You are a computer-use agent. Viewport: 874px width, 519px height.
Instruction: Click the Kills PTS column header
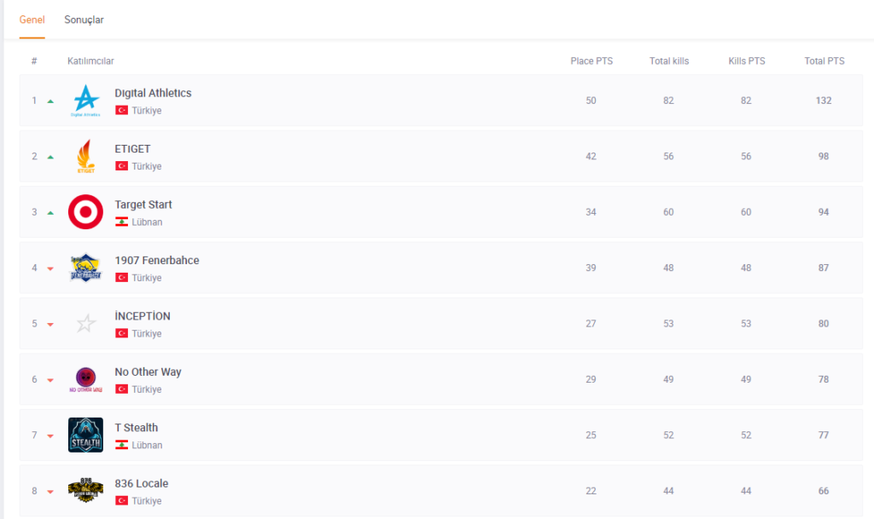[746, 61]
